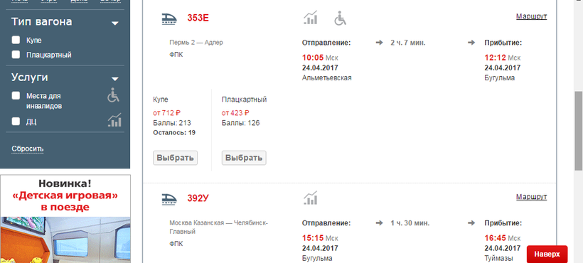This screenshot has height=263, width=583.
Task: Click dynamic pricing chart icon for train 392У
Action: (311, 198)
